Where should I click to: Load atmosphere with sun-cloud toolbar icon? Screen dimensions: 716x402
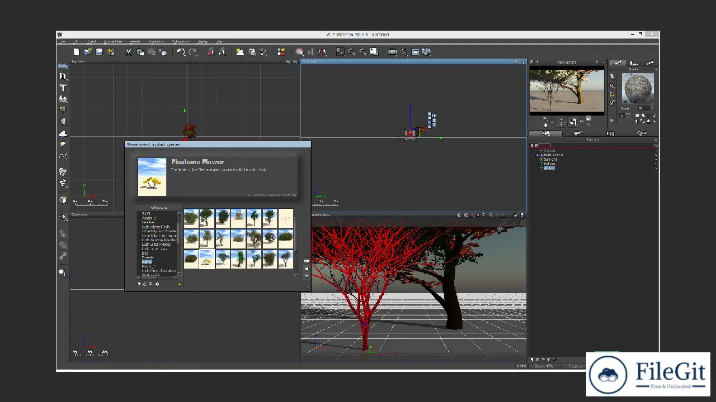tap(240, 52)
